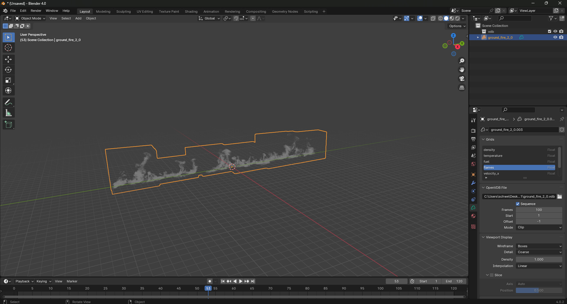Toggle proportional editing in header
Viewport: 567px width, 304px height.
coord(253,18)
